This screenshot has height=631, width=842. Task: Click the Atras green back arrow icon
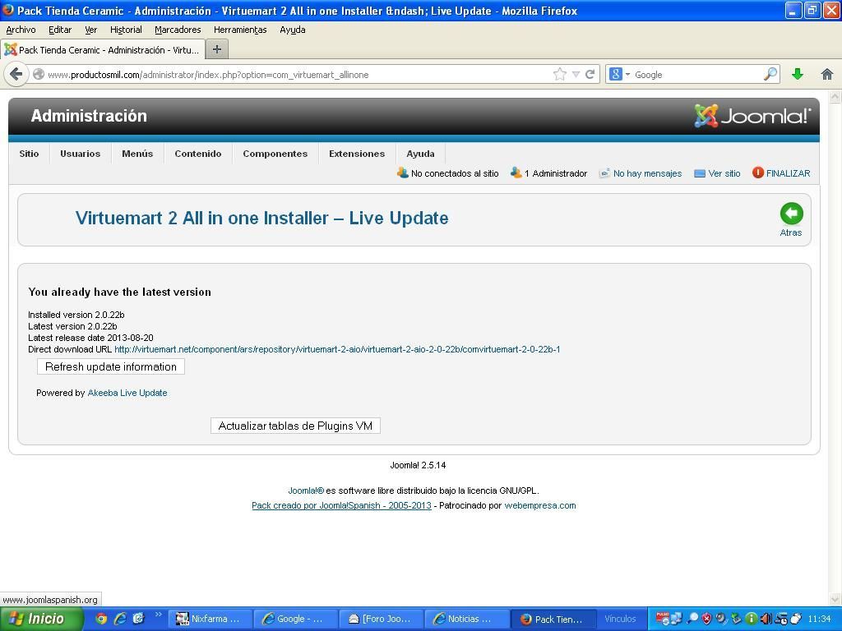[x=792, y=214]
